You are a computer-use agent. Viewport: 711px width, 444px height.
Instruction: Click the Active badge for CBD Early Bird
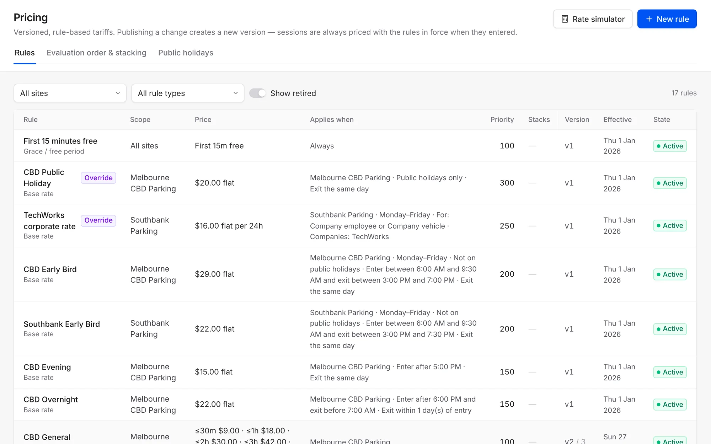click(x=670, y=274)
